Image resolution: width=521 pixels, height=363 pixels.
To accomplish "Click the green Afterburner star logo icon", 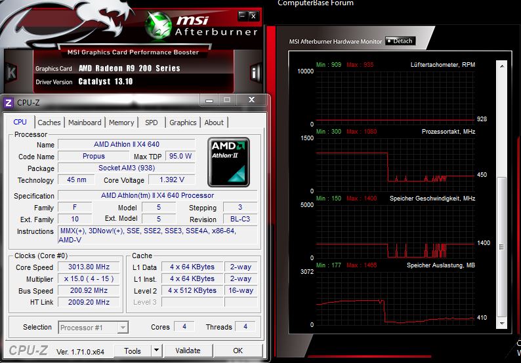I will tap(159, 26).
